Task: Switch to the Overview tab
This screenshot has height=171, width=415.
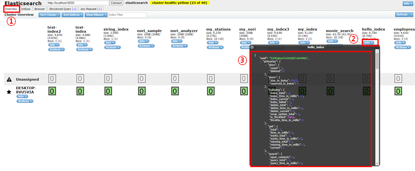Action: 11,9
